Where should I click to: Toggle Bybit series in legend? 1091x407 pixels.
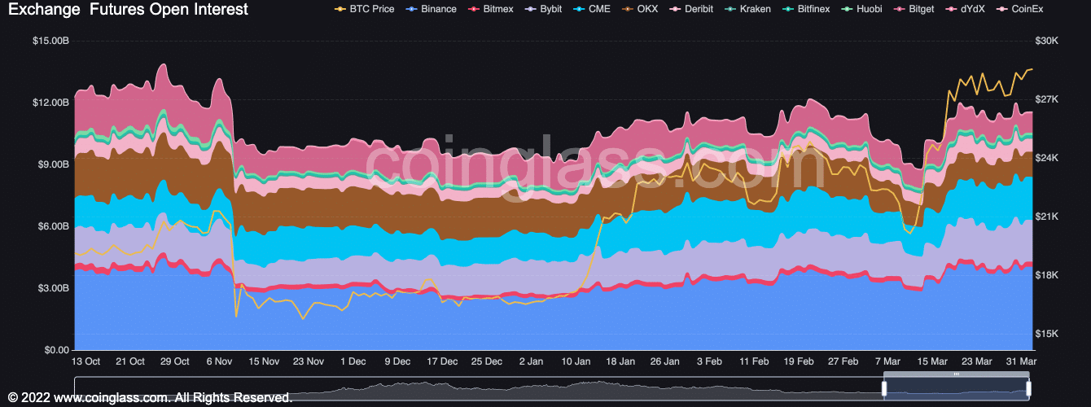543,9
